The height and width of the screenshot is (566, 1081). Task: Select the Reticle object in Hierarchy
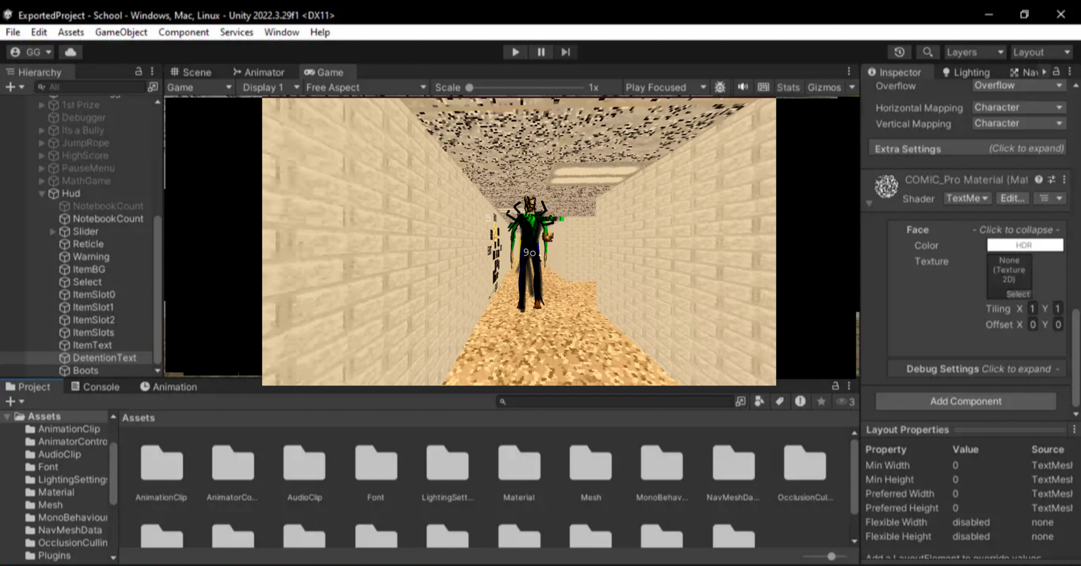coord(88,244)
